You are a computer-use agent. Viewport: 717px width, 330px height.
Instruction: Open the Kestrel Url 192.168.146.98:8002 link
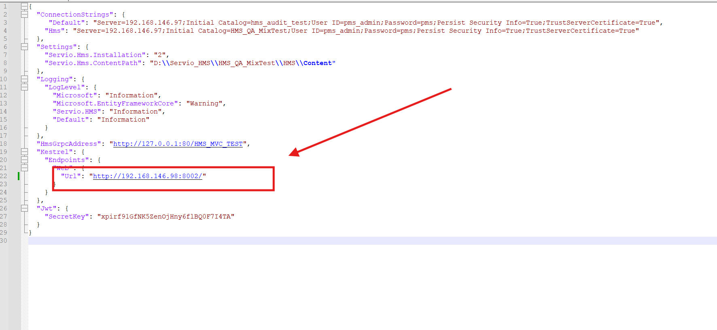click(147, 176)
